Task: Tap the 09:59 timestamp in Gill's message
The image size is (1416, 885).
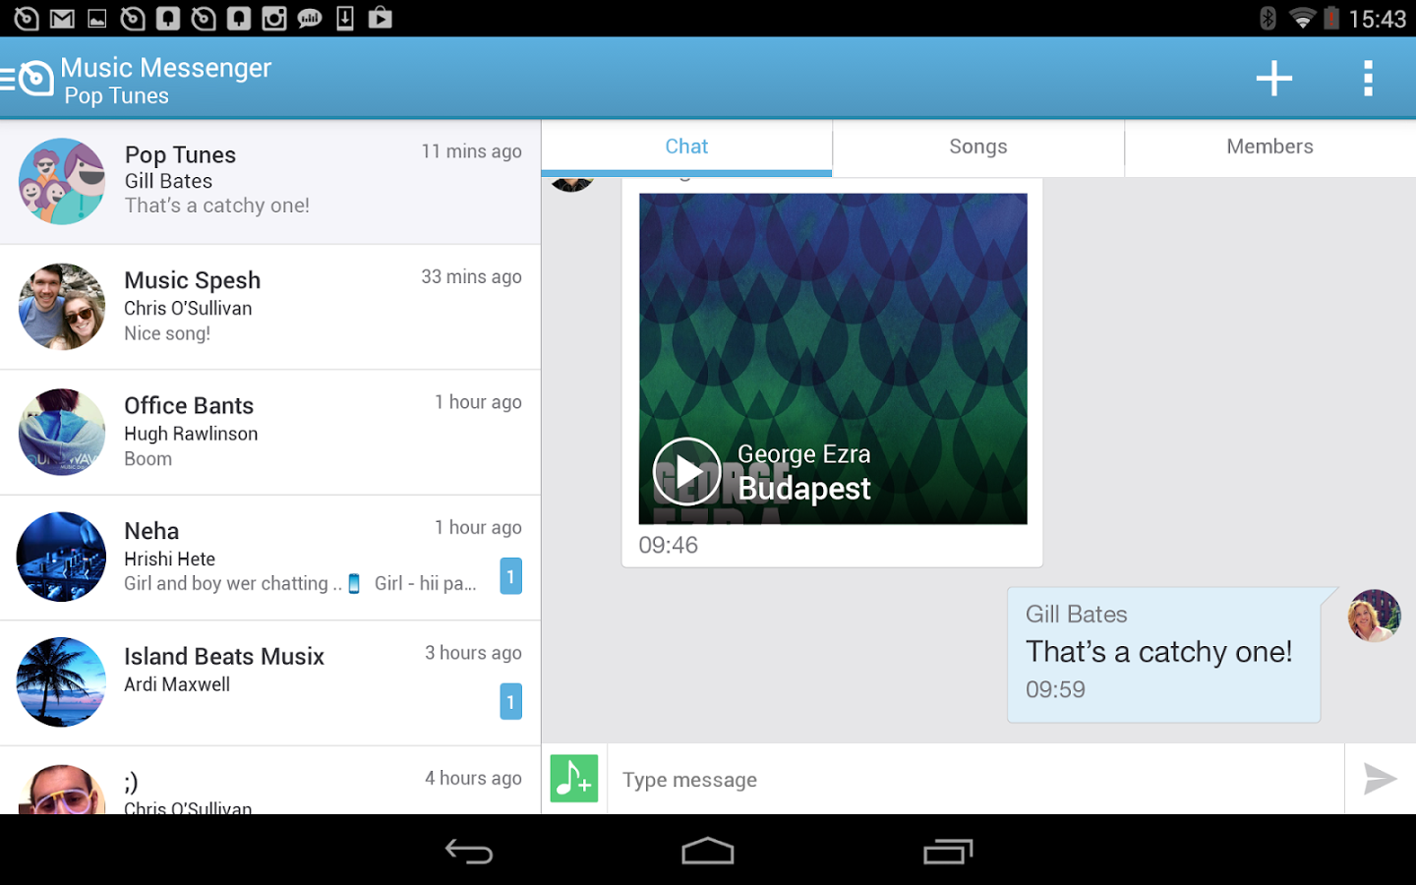Action: pyautogui.click(x=1055, y=689)
